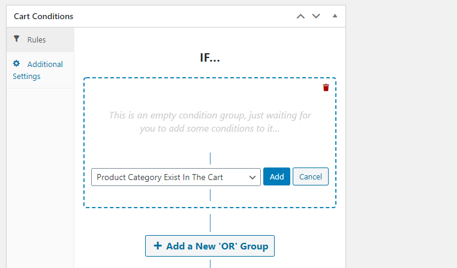Viewport: 457px width, 268px height.
Task: Open the condition type dropdown
Action: click(x=176, y=177)
